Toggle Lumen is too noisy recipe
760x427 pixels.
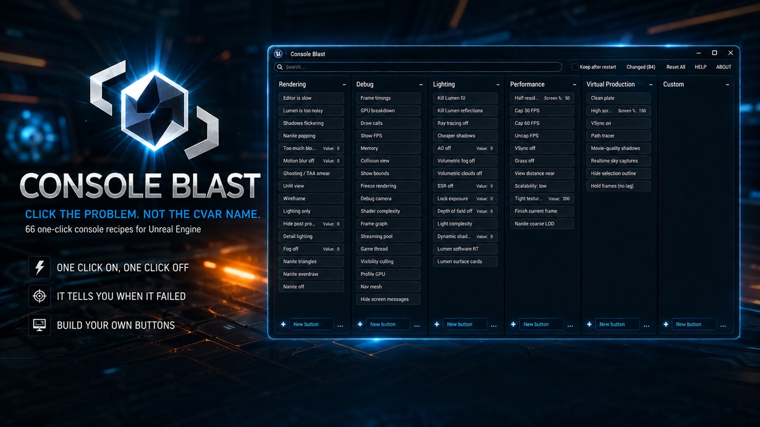click(311, 110)
